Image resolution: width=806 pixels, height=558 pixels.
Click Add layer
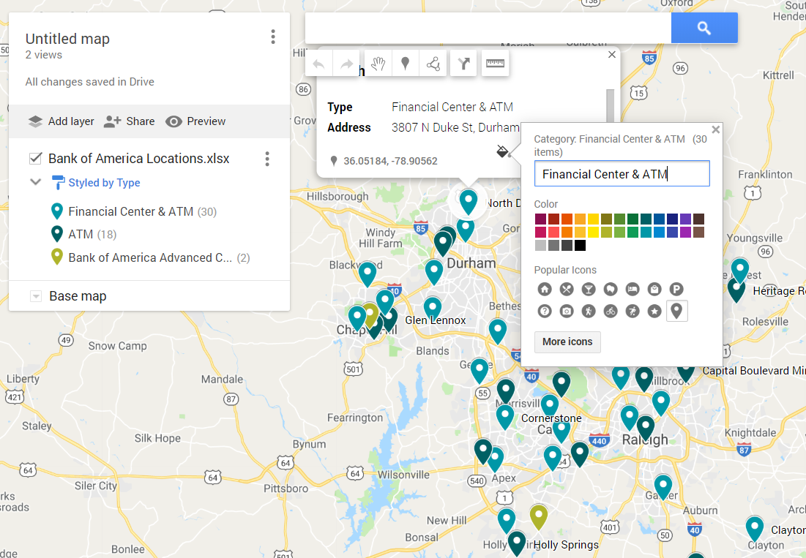click(61, 121)
